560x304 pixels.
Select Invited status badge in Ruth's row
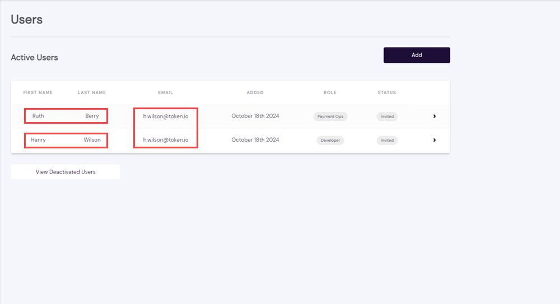point(387,116)
